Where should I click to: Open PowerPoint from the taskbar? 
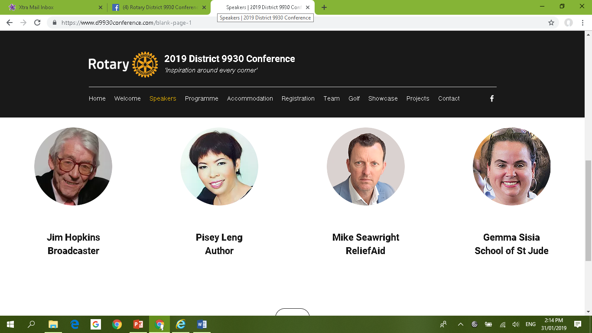pos(138,324)
